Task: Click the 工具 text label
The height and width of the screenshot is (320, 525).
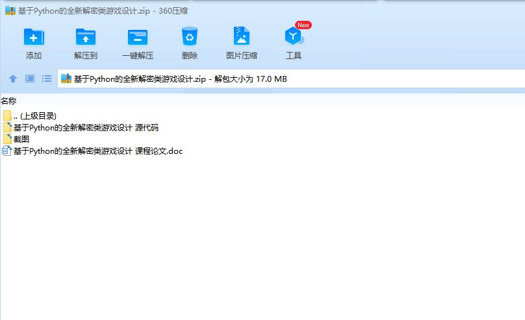Action: [x=294, y=56]
